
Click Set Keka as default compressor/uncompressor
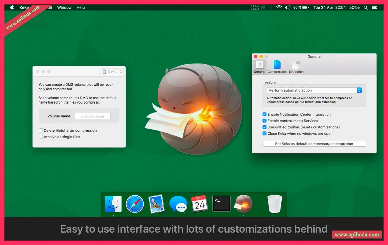[314, 144]
